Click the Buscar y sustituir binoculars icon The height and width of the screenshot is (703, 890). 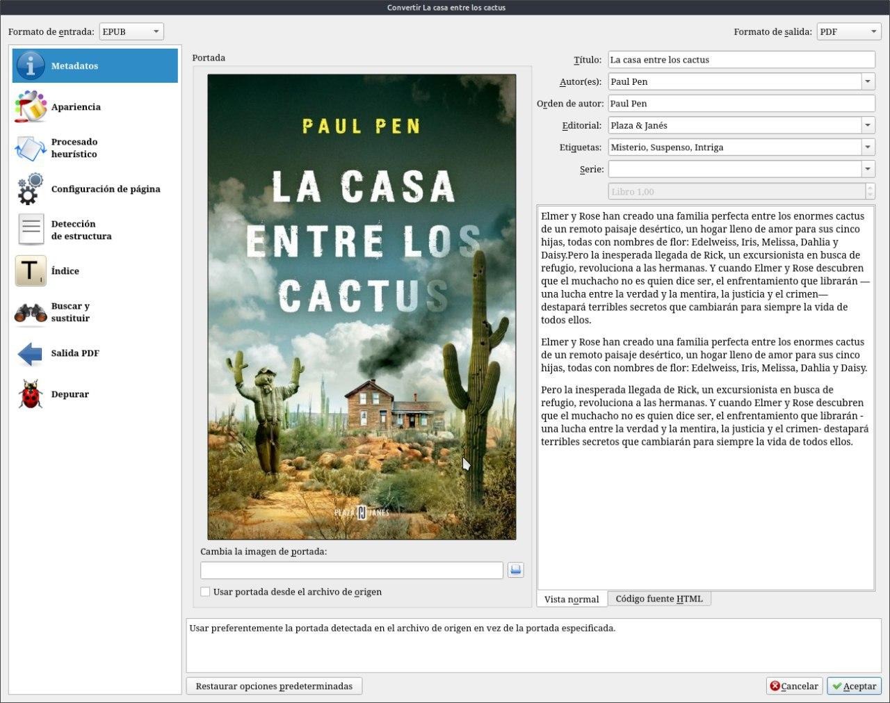(x=30, y=312)
